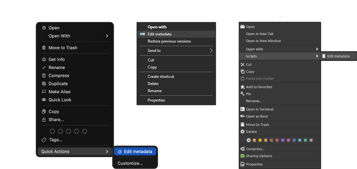Click the Share icon in the macOS menu

(x=44, y=119)
